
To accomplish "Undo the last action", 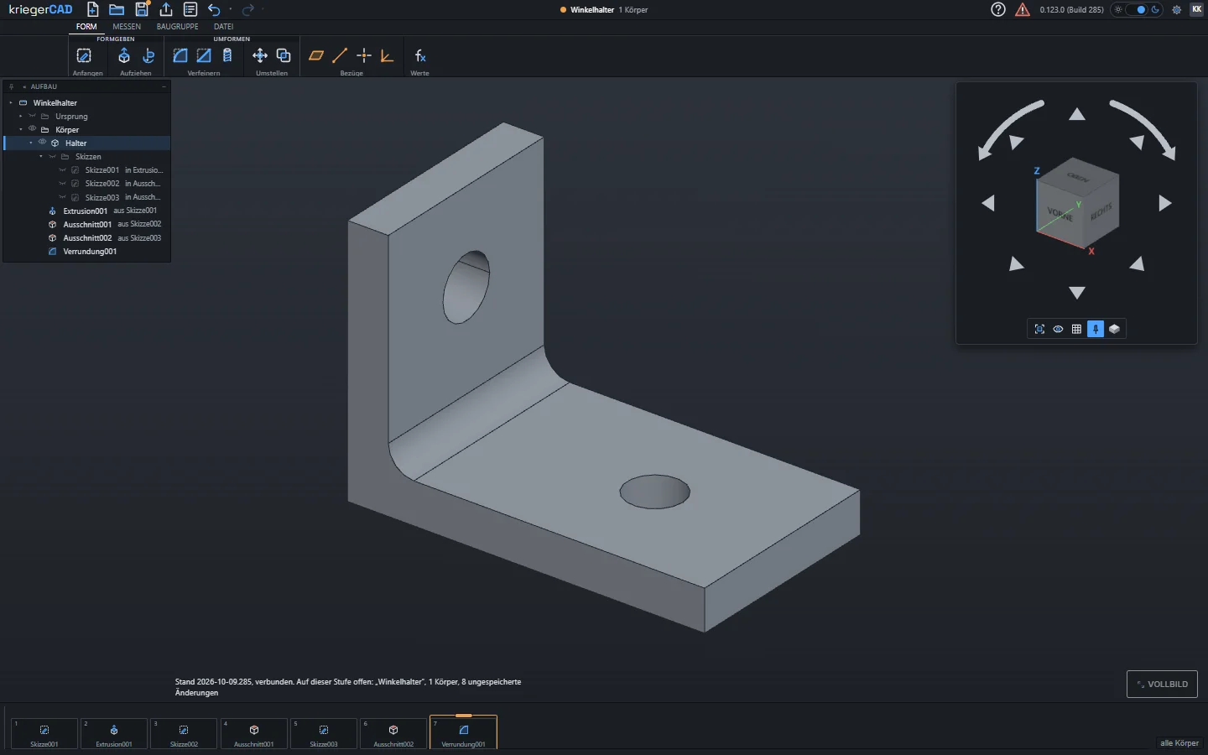I will (x=214, y=9).
